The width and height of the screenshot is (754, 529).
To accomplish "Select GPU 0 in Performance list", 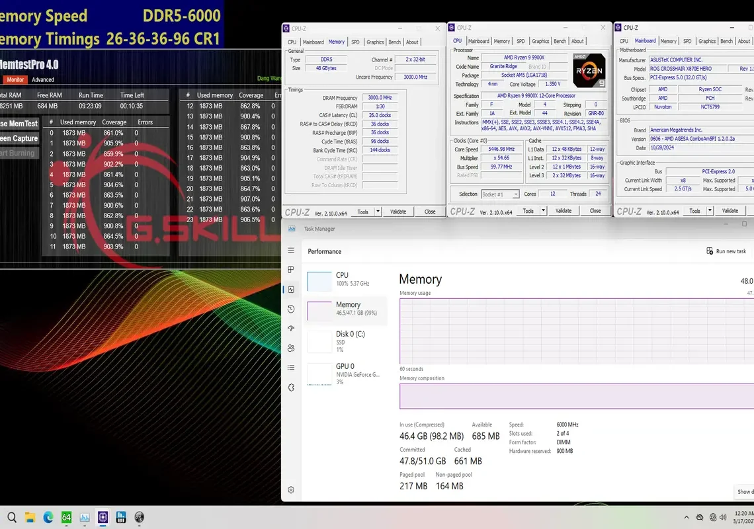I will click(346, 374).
